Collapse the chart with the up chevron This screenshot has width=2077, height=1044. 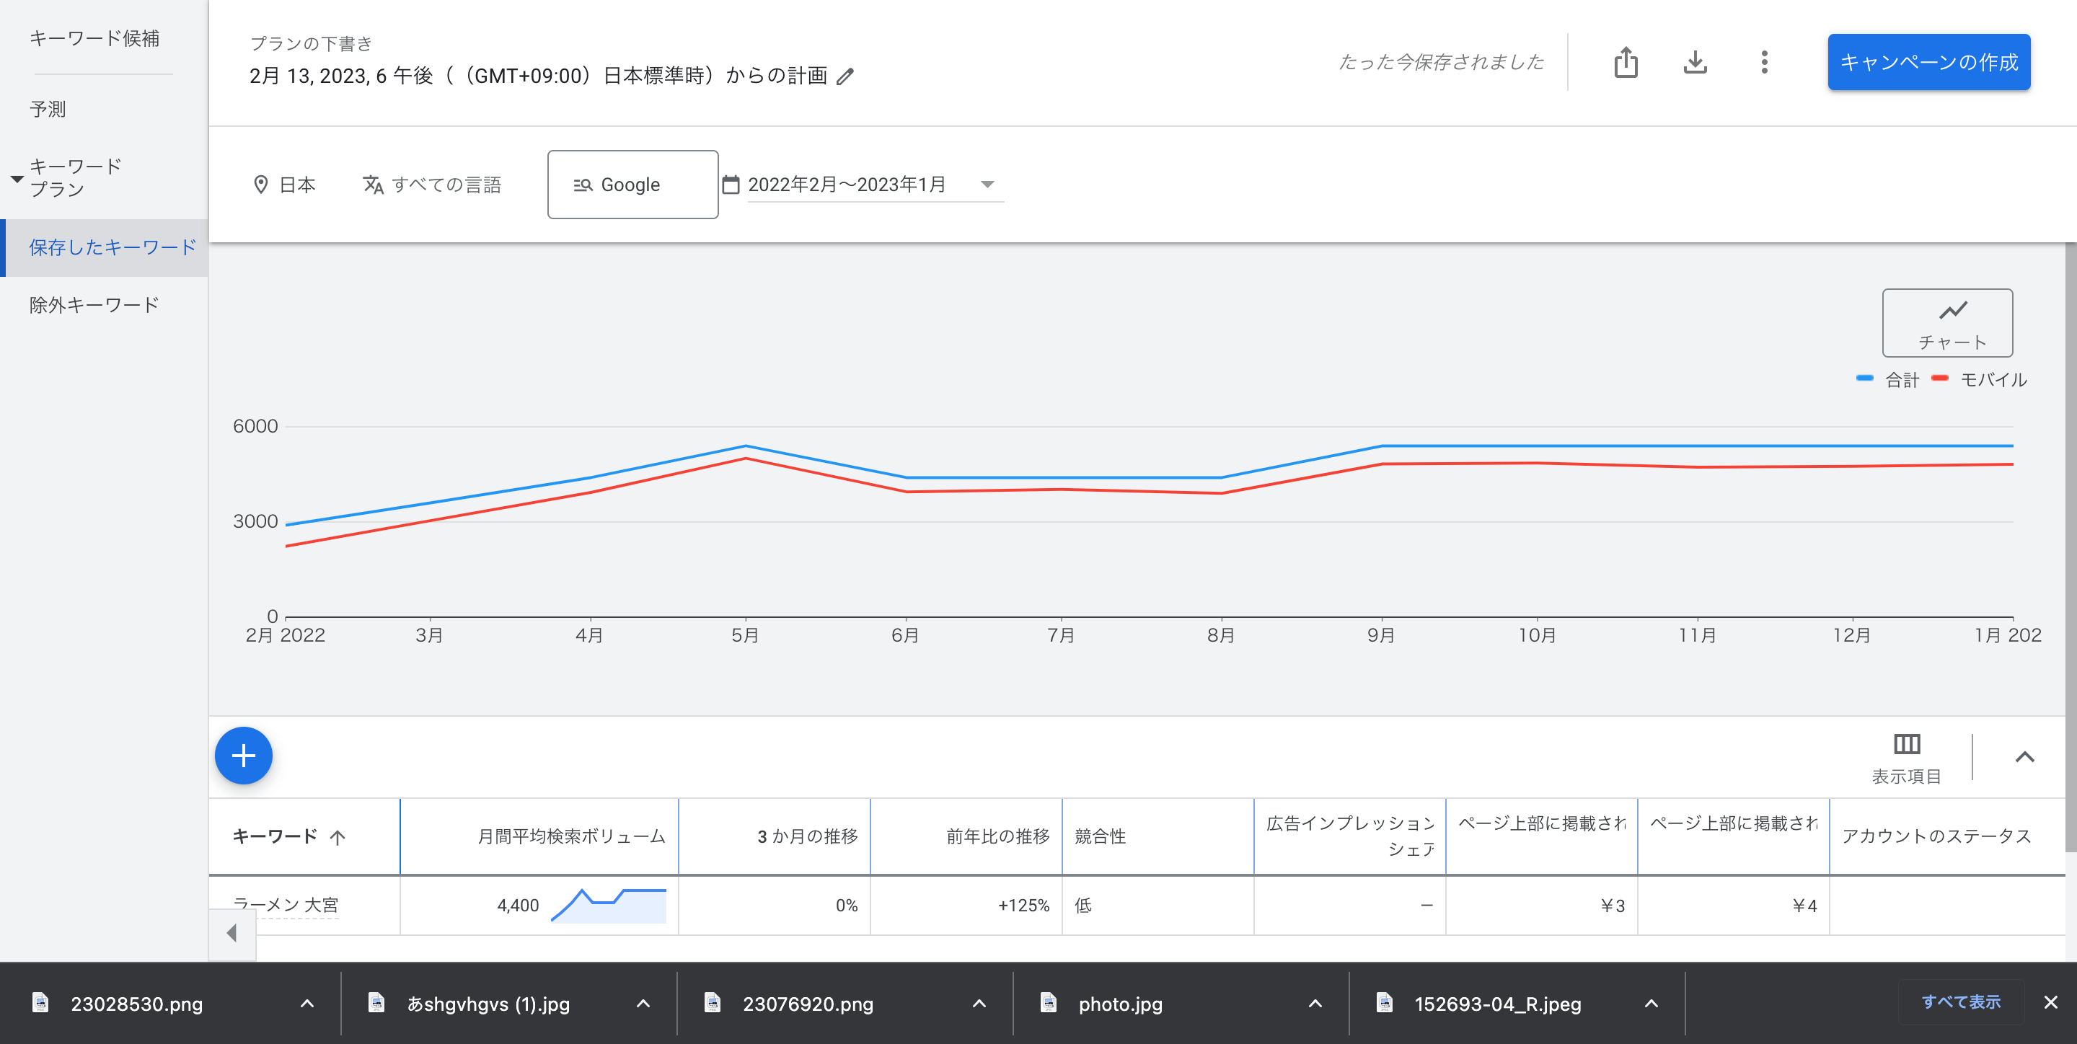(2024, 756)
